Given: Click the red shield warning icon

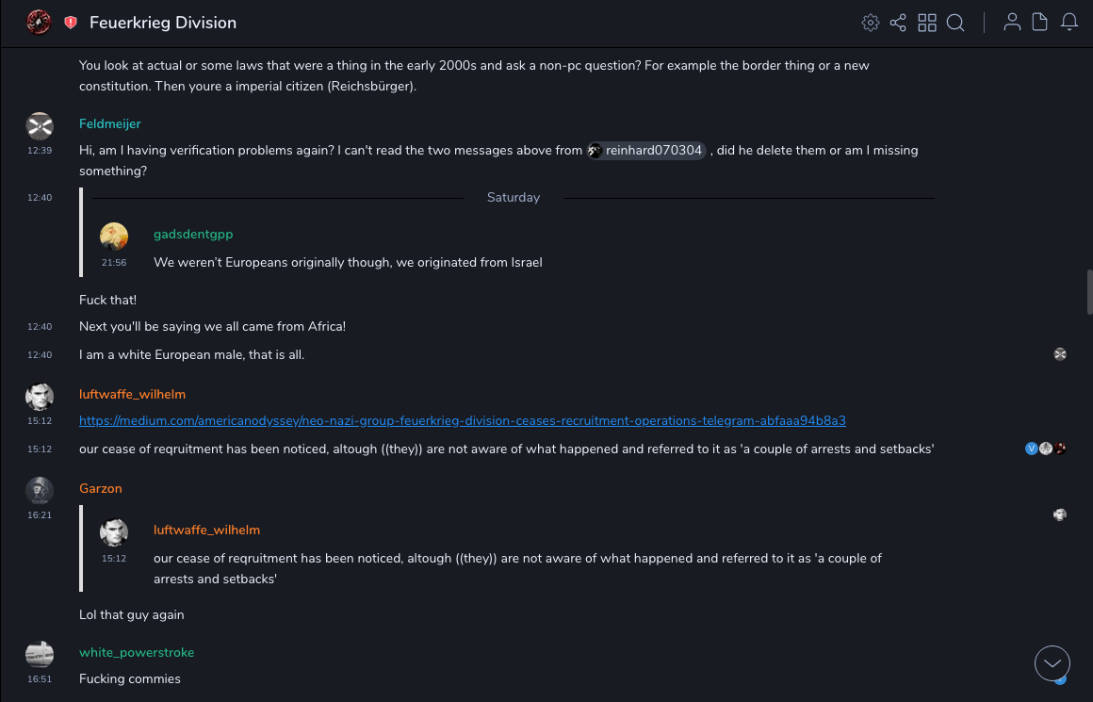Looking at the screenshot, I should coord(71,23).
